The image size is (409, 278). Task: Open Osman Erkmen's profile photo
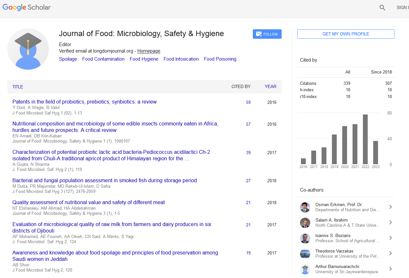(305, 207)
